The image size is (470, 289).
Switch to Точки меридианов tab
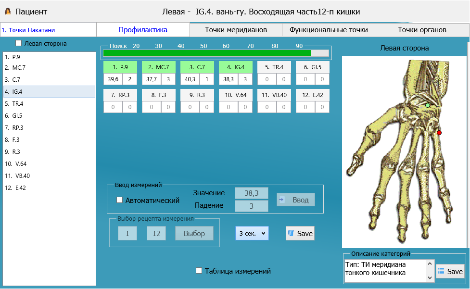click(236, 30)
